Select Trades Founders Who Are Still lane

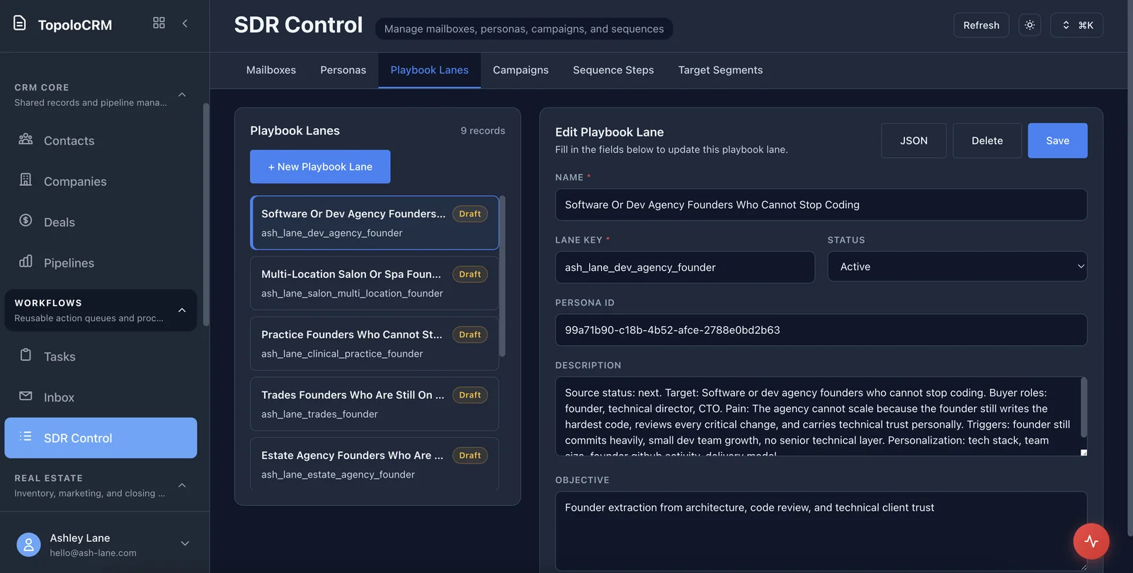[x=374, y=404]
